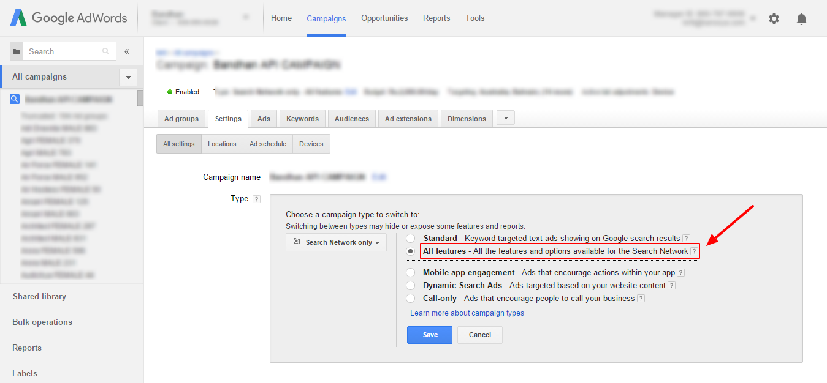This screenshot has height=383, width=827.
Task: Open Labels in left sidebar
Action: pyautogui.click(x=25, y=373)
